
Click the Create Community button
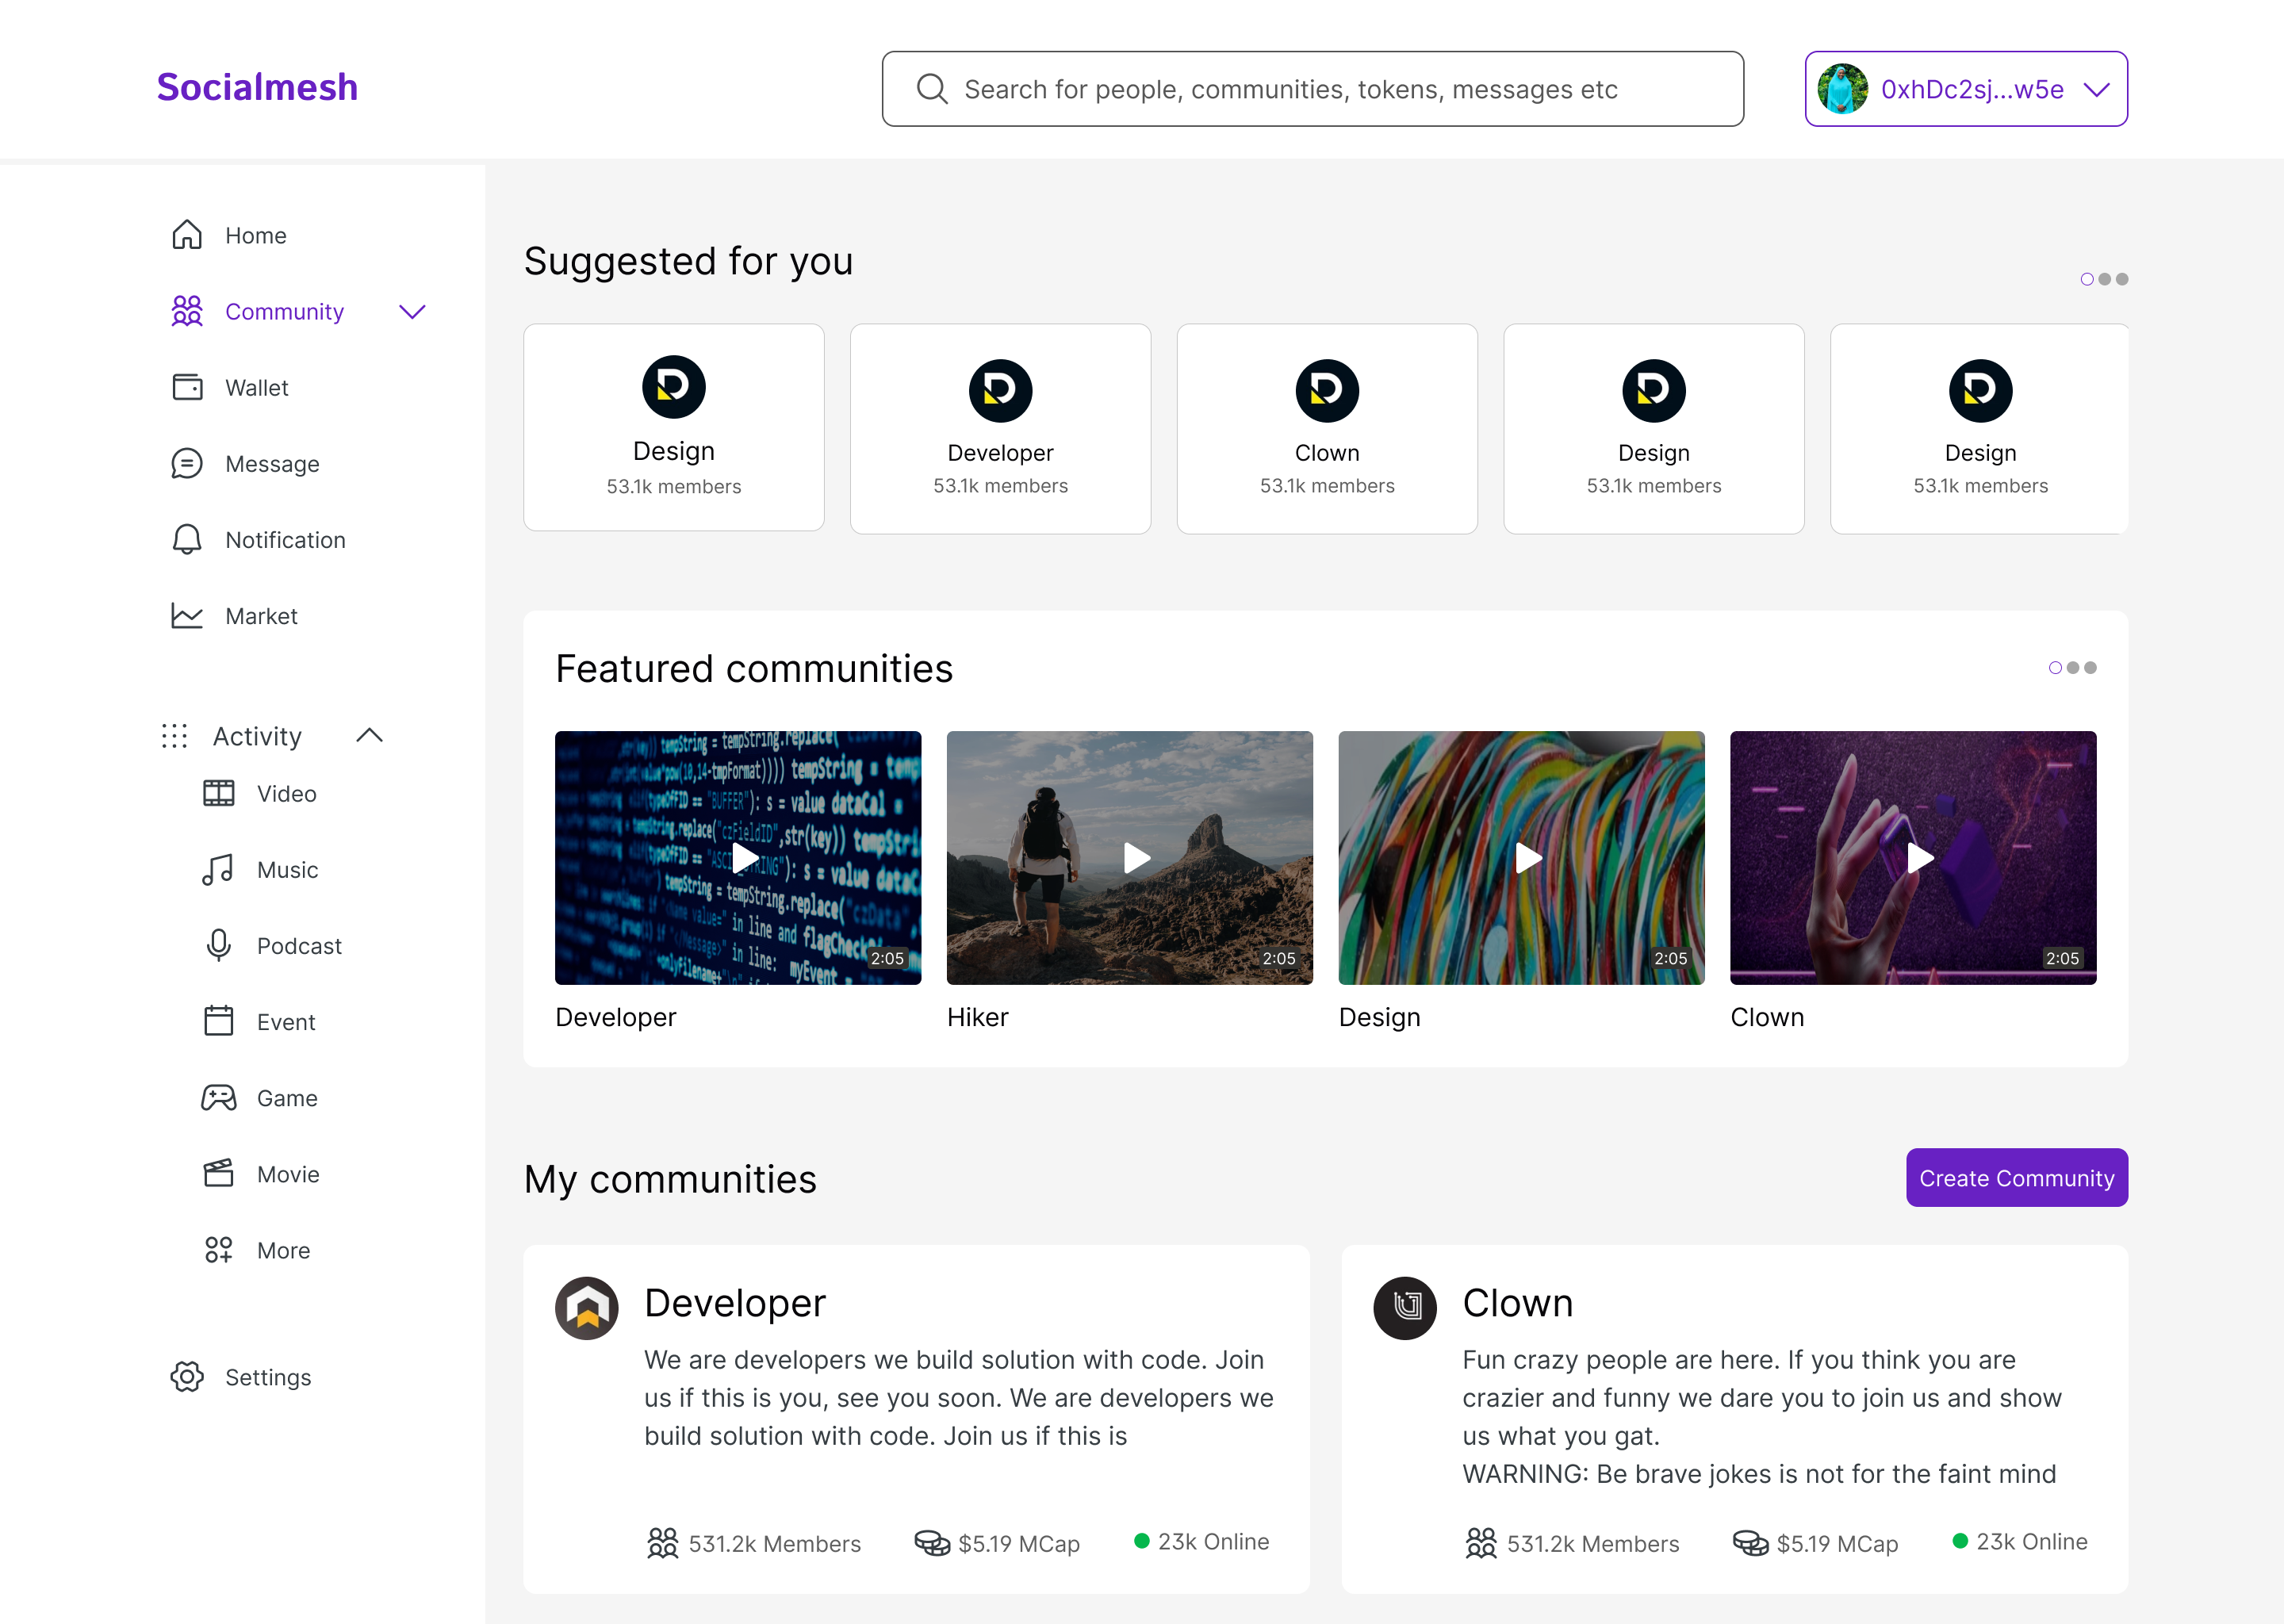pos(2016,1178)
